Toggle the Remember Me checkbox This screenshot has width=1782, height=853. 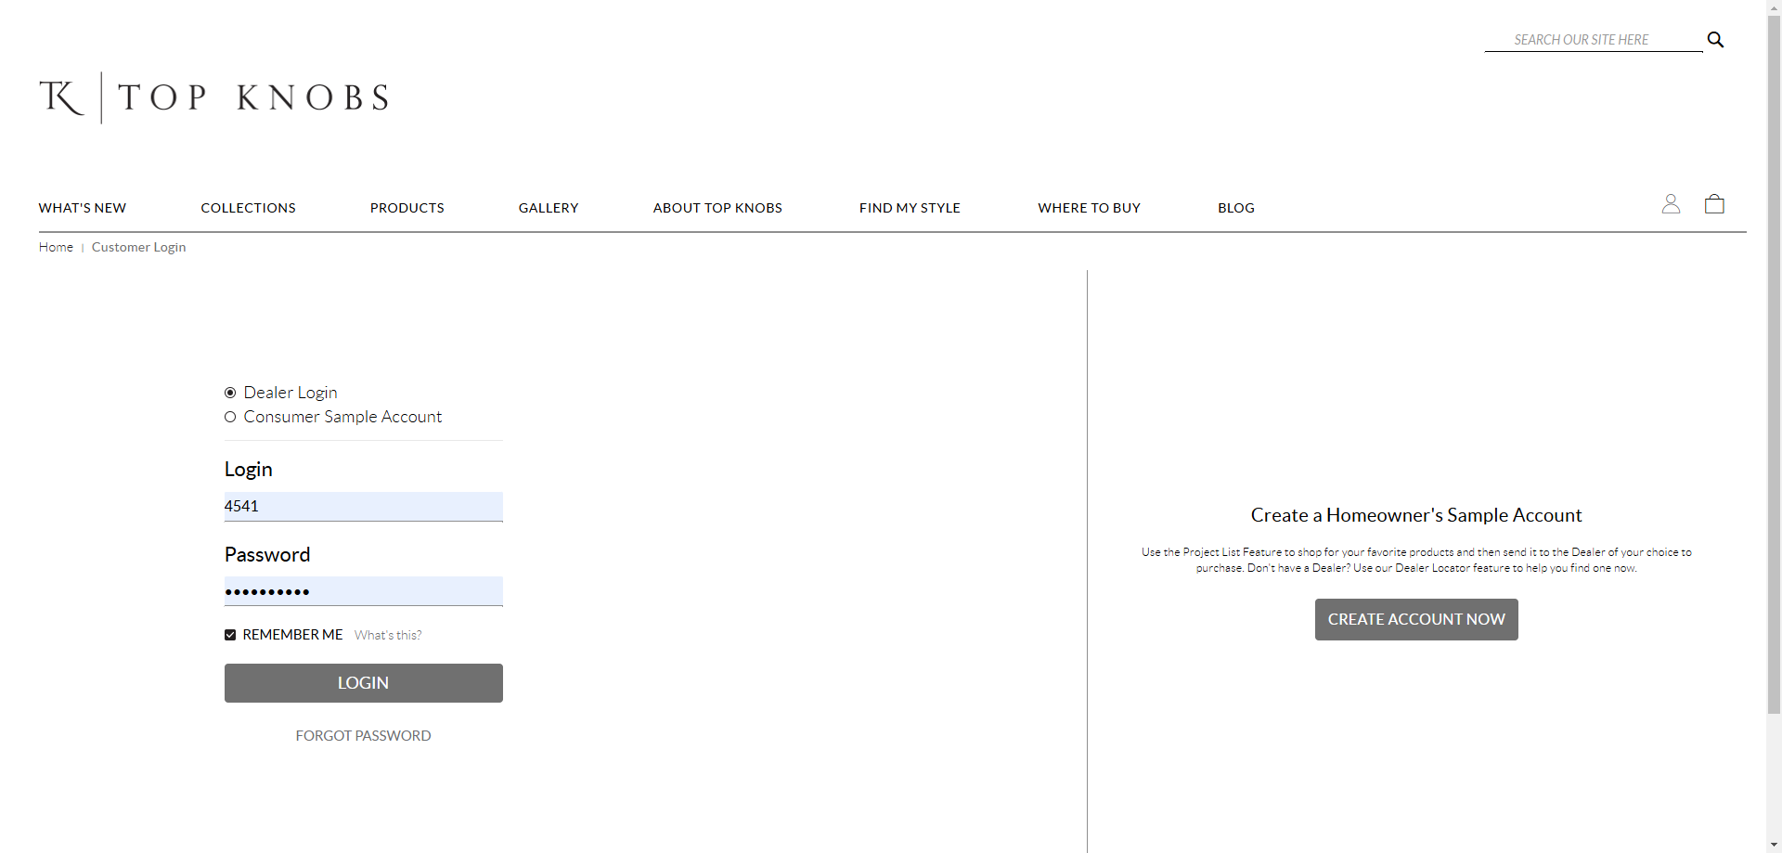click(x=230, y=635)
